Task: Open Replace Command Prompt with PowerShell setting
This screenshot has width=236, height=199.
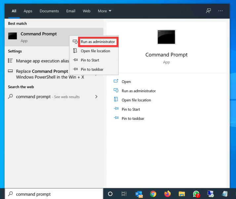Action: 46,74
